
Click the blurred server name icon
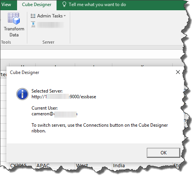coord(33,25)
